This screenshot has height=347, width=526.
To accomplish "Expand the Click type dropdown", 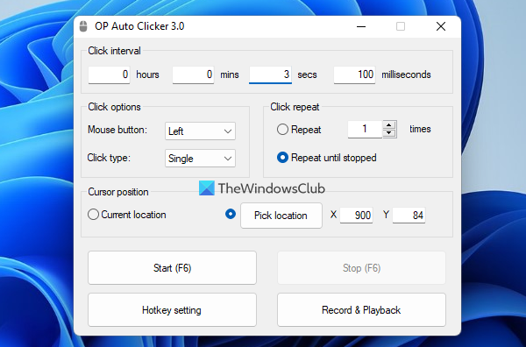I will click(200, 159).
